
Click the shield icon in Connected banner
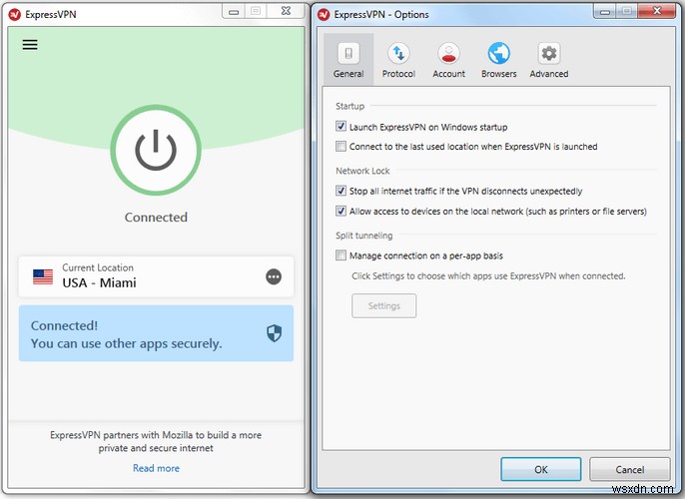(x=274, y=333)
